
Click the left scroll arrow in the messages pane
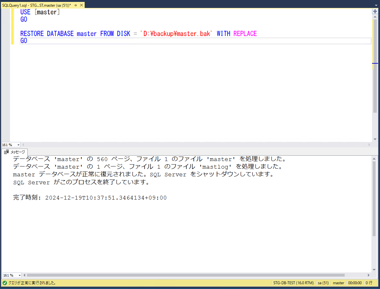25,275
